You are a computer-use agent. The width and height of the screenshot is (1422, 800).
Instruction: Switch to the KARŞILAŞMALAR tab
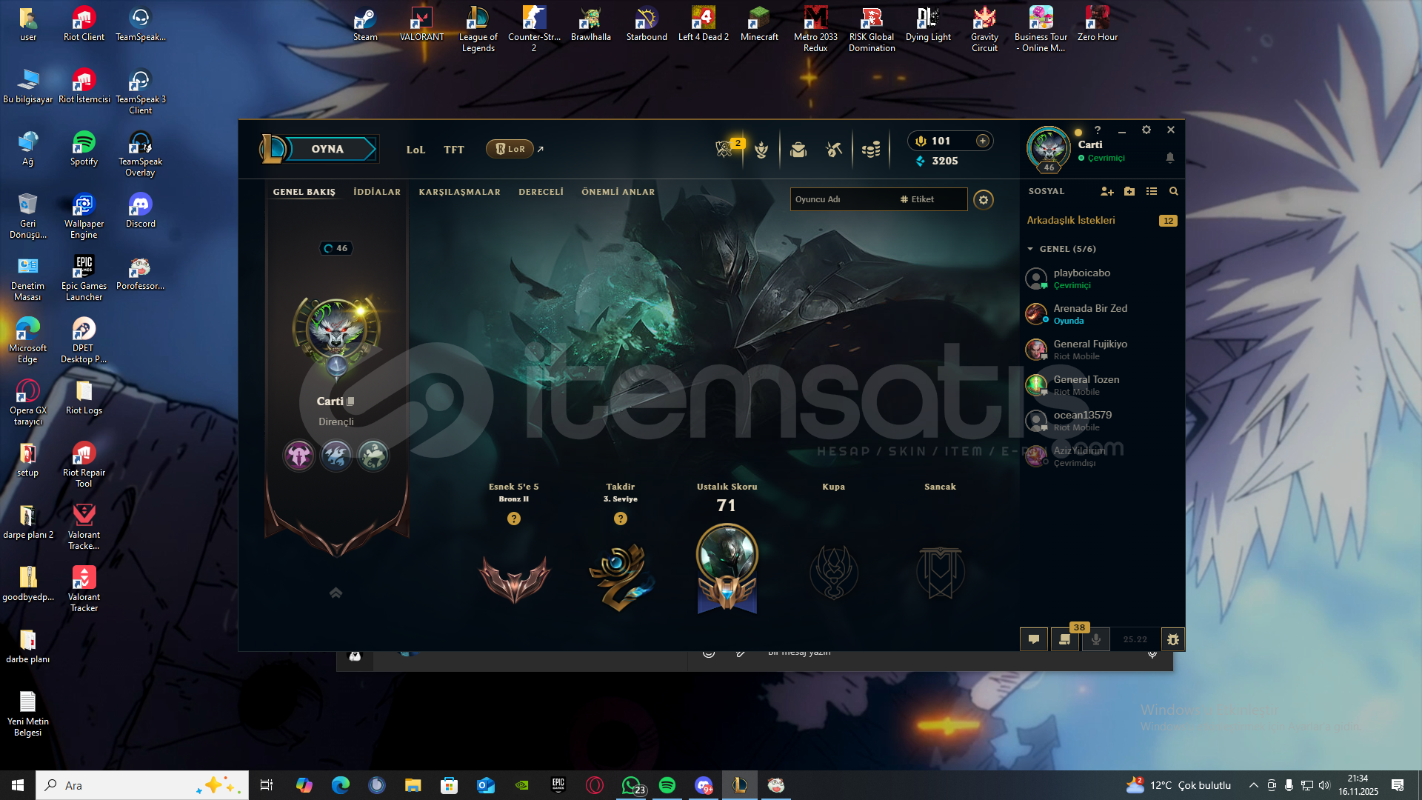[459, 192]
